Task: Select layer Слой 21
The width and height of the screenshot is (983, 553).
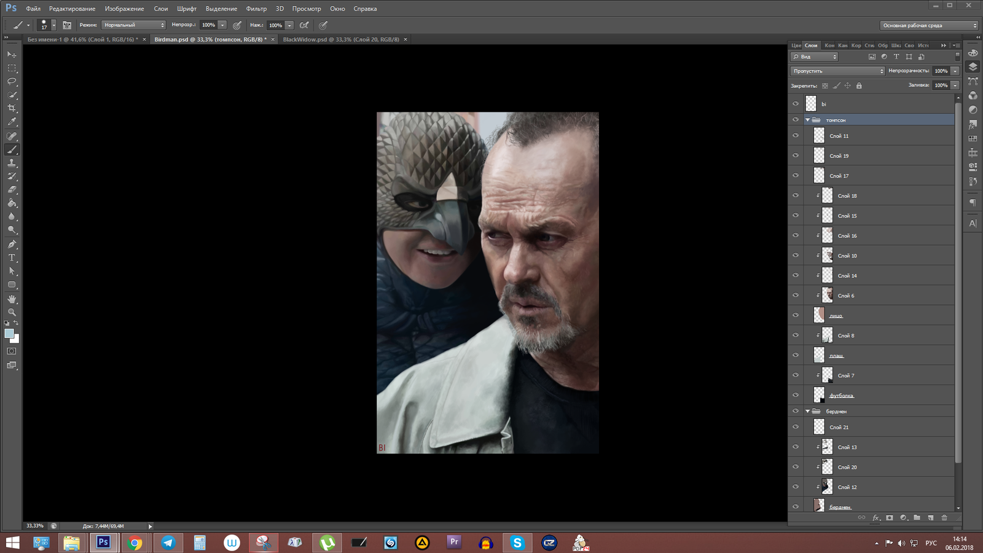Action: click(x=879, y=427)
